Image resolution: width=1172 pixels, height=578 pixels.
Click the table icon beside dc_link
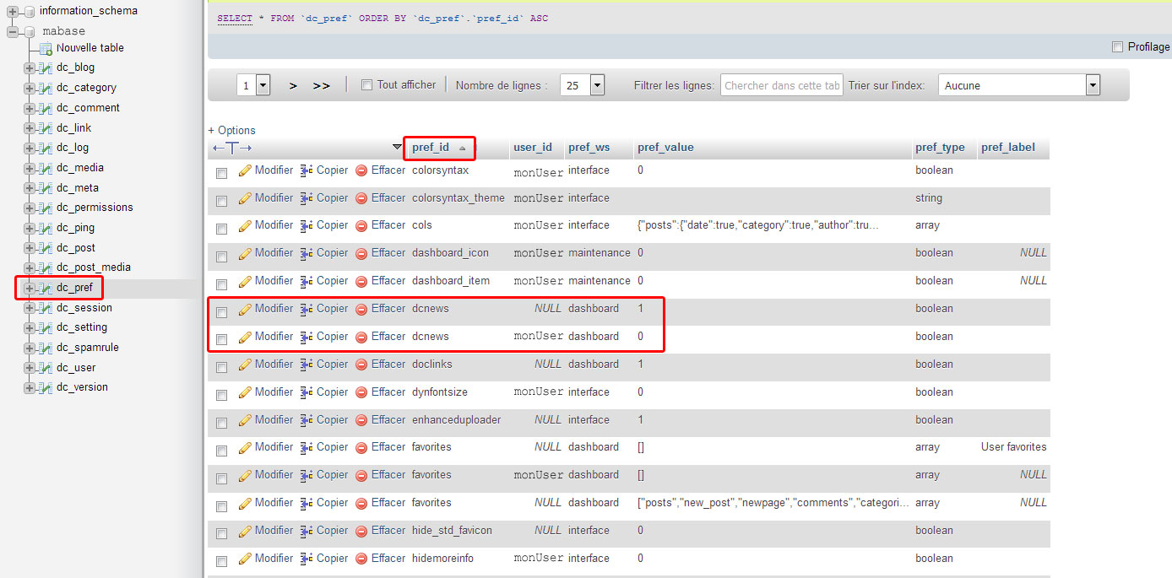click(46, 128)
